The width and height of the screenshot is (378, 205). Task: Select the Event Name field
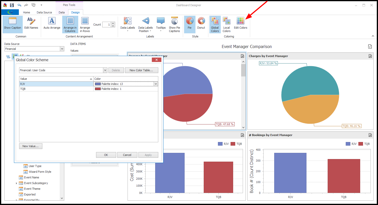31,177
